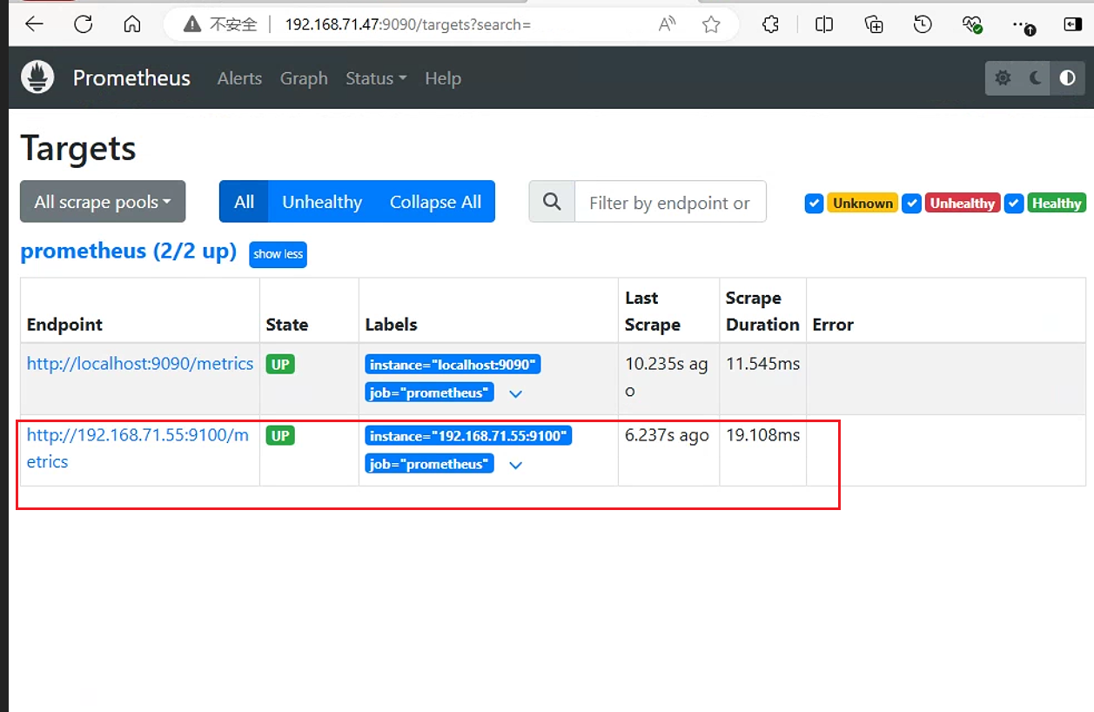Screen dimensions: 1094x712
Task: Expand labels for localhost:9090 target
Action: pyautogui.click(x=515, y=393)
